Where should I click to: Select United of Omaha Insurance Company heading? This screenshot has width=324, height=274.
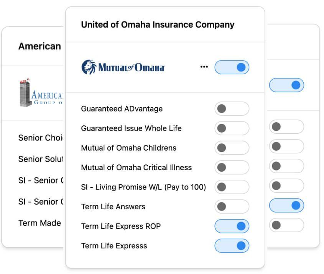click(158, 25)
